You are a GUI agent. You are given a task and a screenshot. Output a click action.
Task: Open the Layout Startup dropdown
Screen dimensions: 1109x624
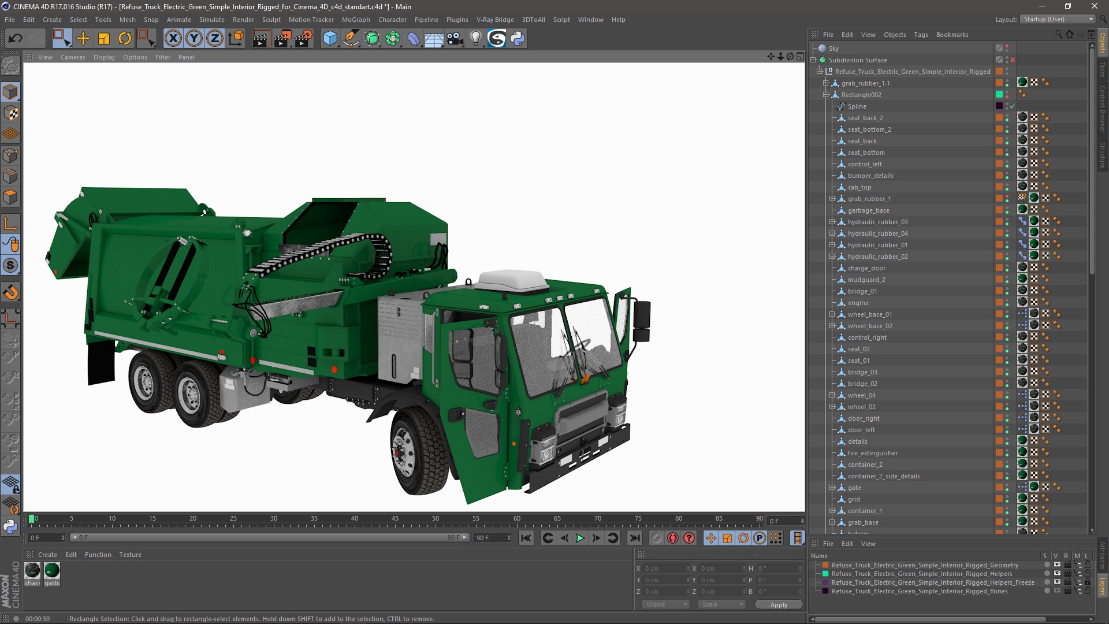[x=1057, y=19]
